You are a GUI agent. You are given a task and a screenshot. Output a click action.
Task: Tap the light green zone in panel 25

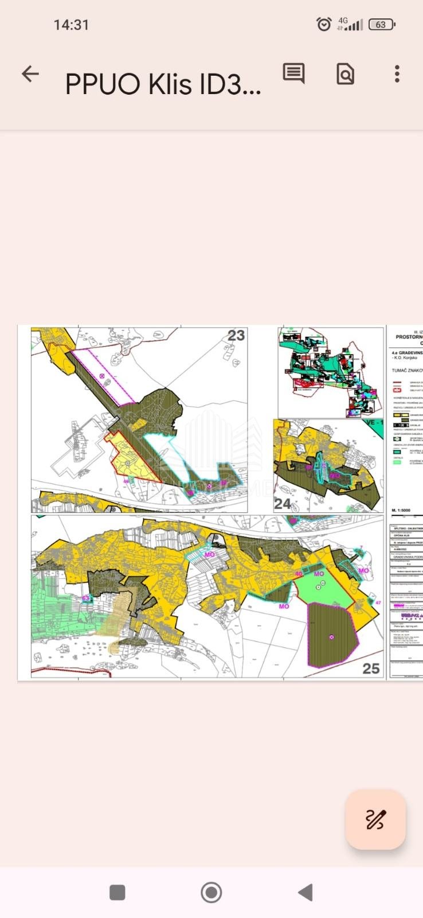point(324,590)
